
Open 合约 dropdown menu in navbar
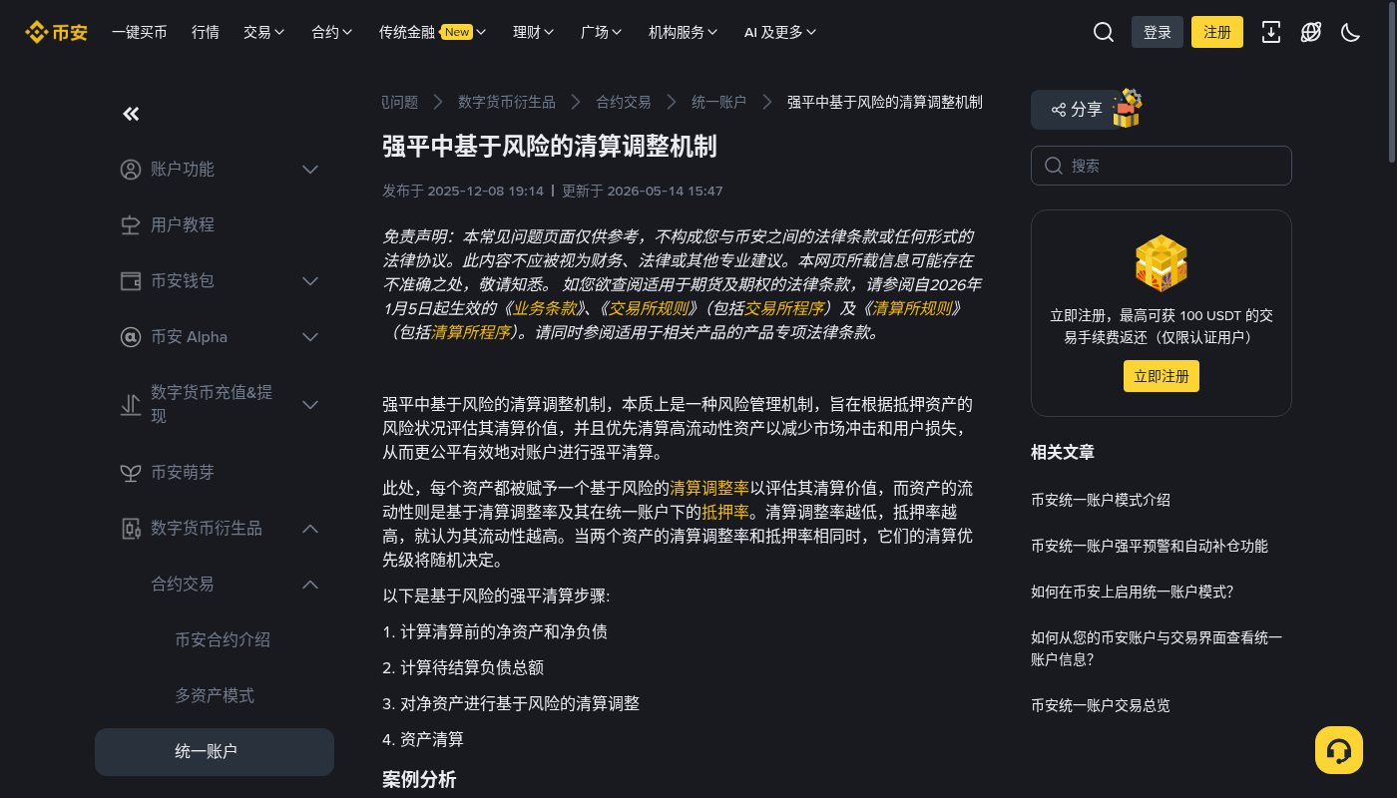(x=332, y=32)
